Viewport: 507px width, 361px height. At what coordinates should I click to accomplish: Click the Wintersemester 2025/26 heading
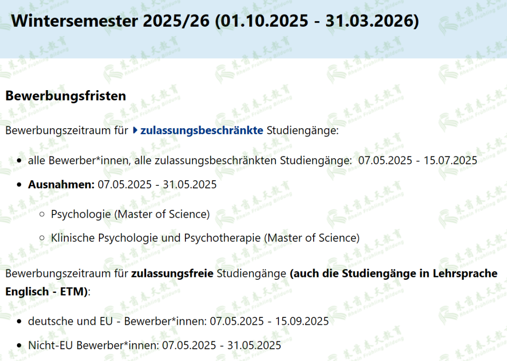click(x=215, y=21)
